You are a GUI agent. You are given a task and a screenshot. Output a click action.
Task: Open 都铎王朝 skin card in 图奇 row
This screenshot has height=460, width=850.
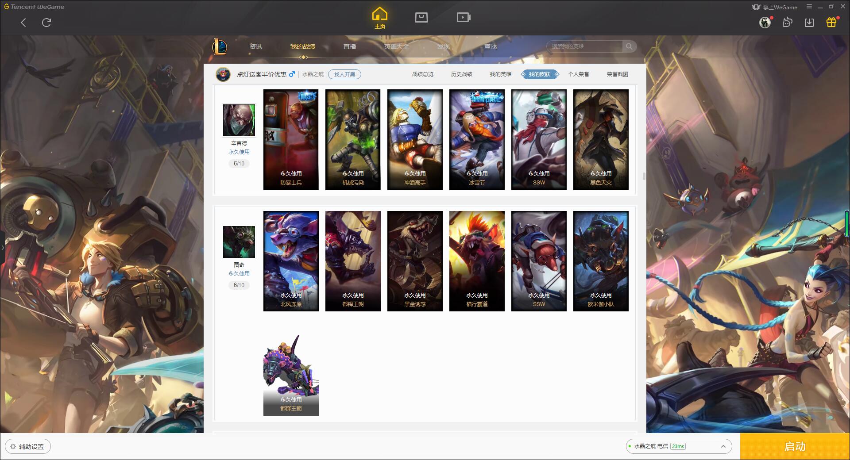pos(353,261)
